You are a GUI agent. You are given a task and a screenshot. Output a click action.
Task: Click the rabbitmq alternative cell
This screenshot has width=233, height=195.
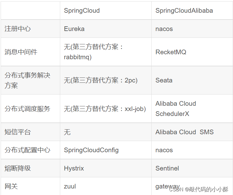click(93, 52)
